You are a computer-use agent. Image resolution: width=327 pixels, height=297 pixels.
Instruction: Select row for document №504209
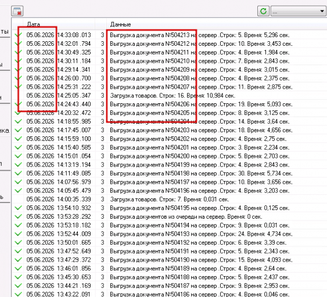point(170,70)
